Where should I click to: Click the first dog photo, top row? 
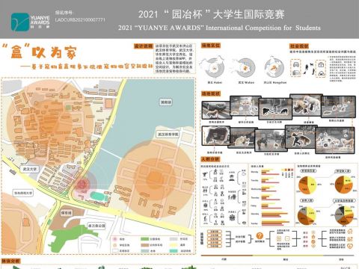point(216,110)
